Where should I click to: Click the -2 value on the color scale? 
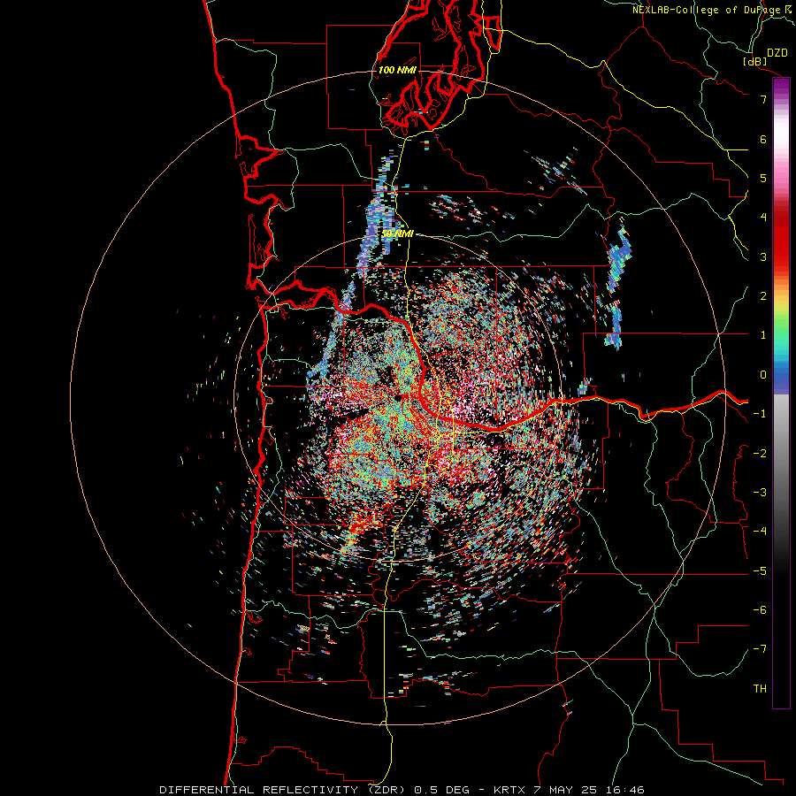point(760,454)
